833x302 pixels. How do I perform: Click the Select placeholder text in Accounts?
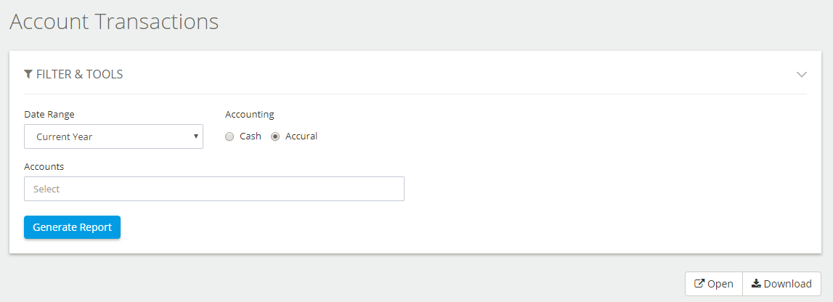pyautogui.click(x=46, y=189)
